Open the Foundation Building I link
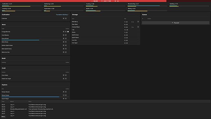 [x=62, y=15]
